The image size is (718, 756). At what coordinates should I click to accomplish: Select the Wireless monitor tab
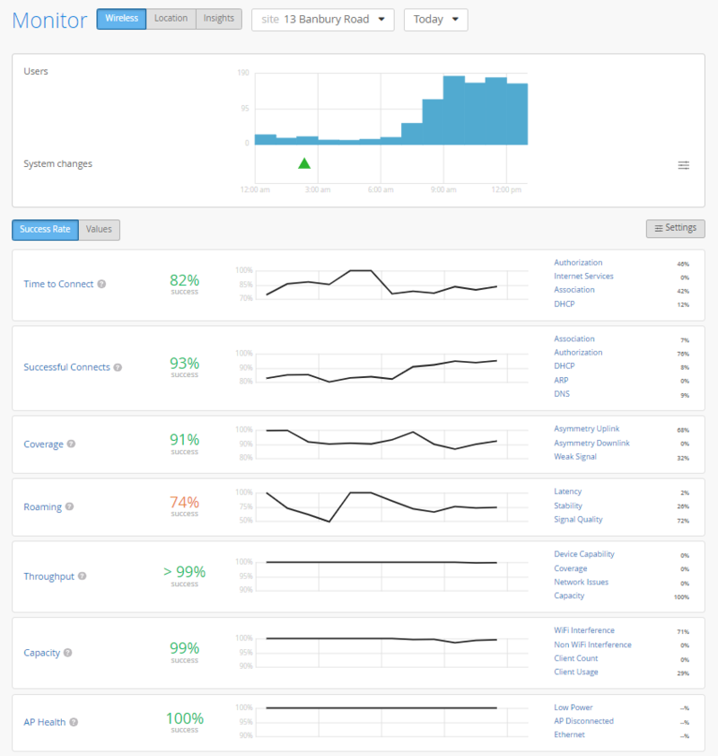click(121, 19)
